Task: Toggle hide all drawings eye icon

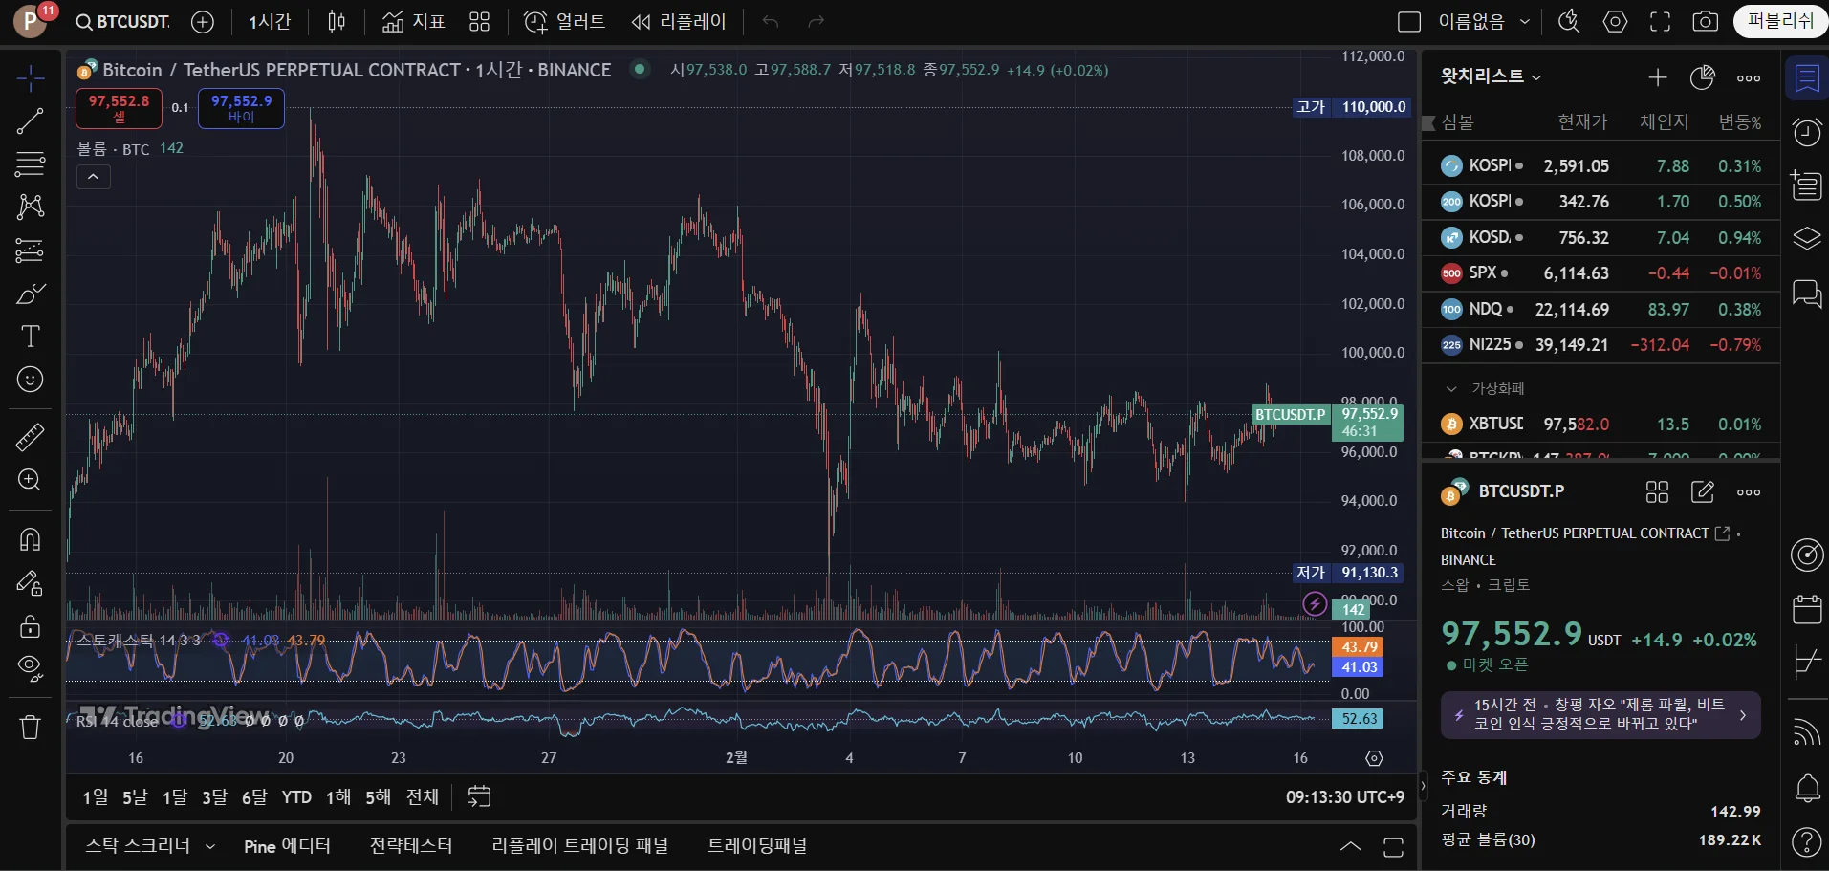Action: (31, 669)
